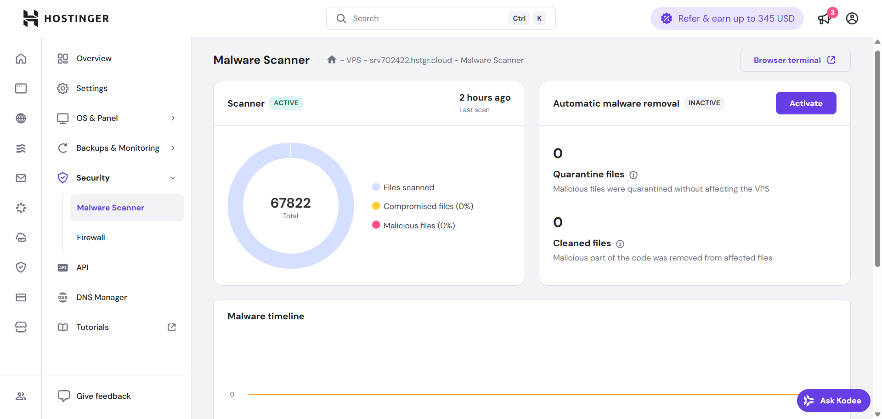Open the user profile icon

(852, 18)
